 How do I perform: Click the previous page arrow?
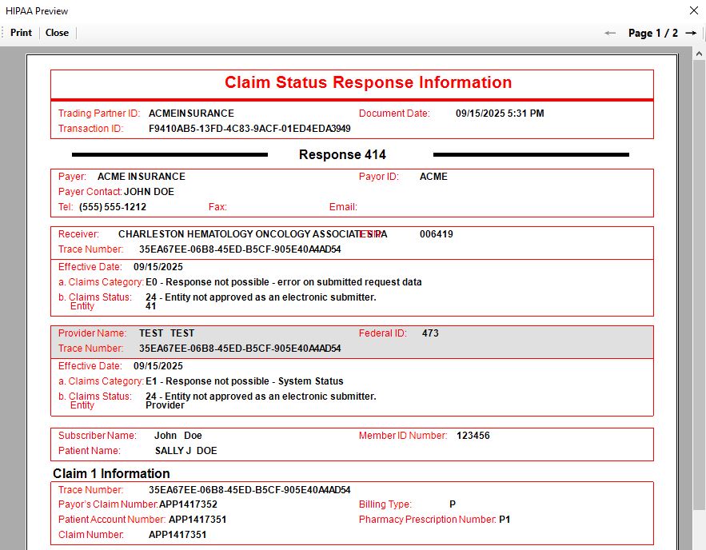[x=610, y=34]
